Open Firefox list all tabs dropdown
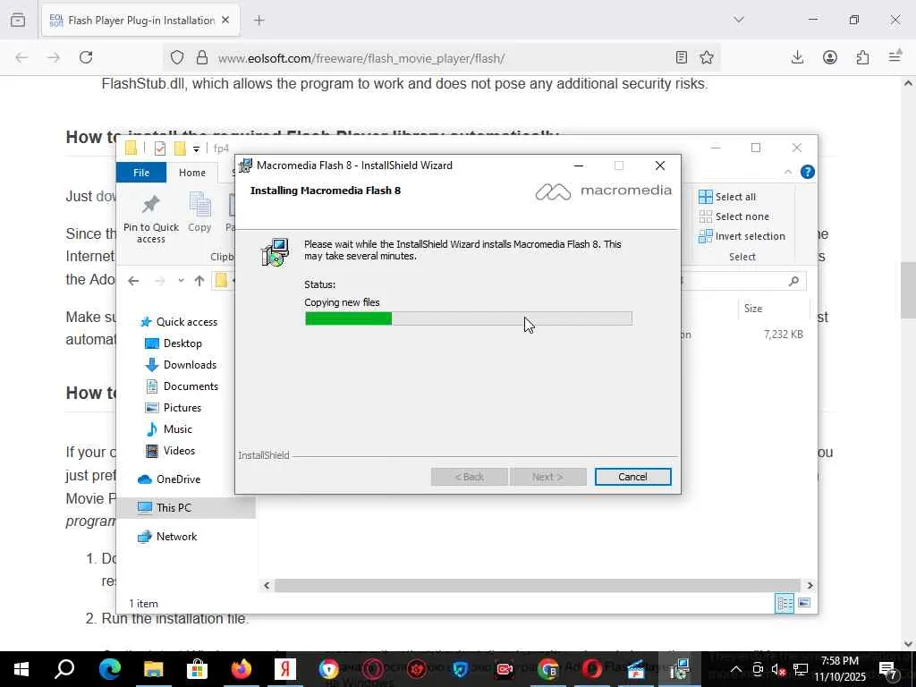 (x=739, y=20)
